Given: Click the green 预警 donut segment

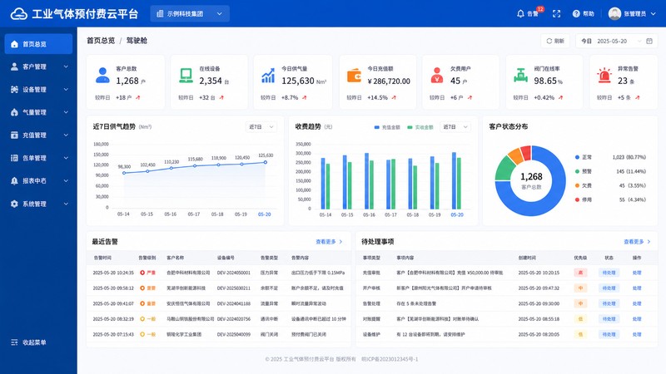Looking at the screenshot, I should pos(505,169).
